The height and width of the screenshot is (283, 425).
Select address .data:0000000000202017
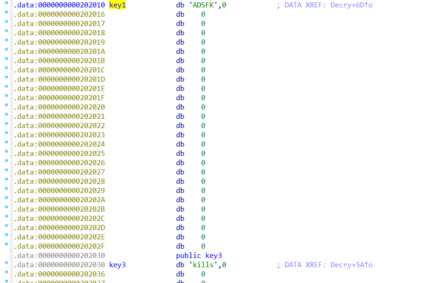coord(59,24)
